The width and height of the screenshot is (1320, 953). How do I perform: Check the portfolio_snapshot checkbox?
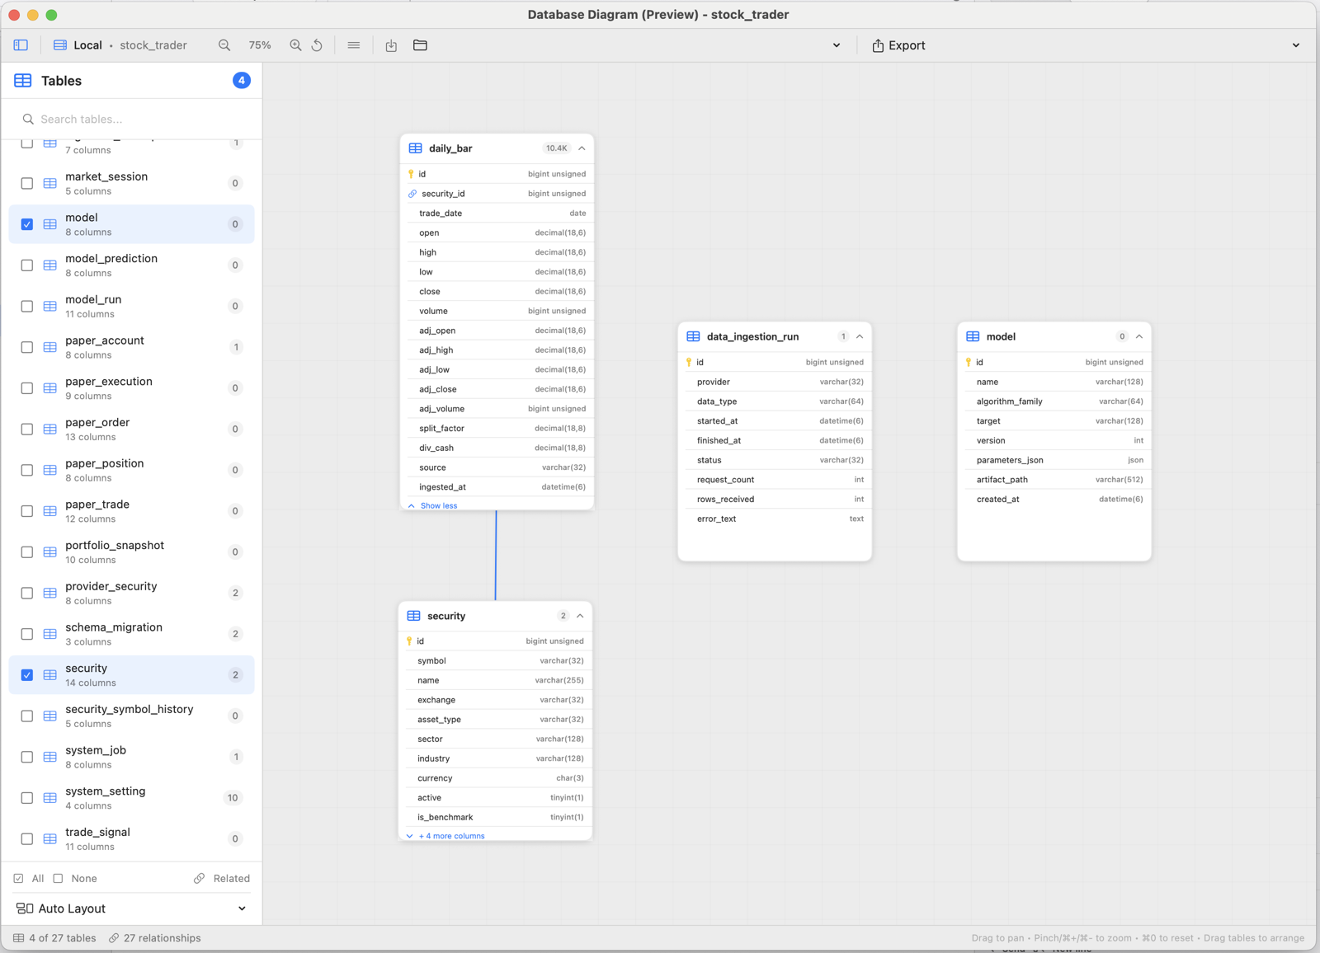[x=27, y=552]
